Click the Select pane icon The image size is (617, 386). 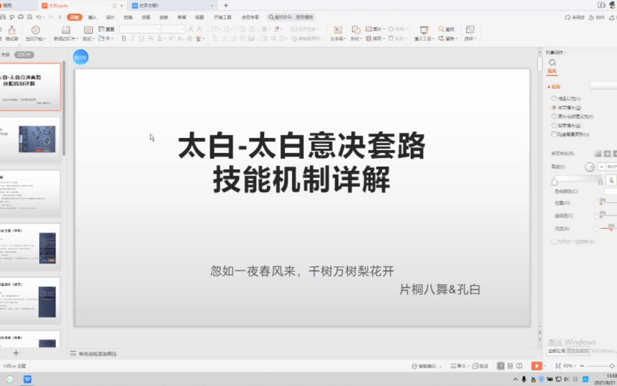click(470, 30)
